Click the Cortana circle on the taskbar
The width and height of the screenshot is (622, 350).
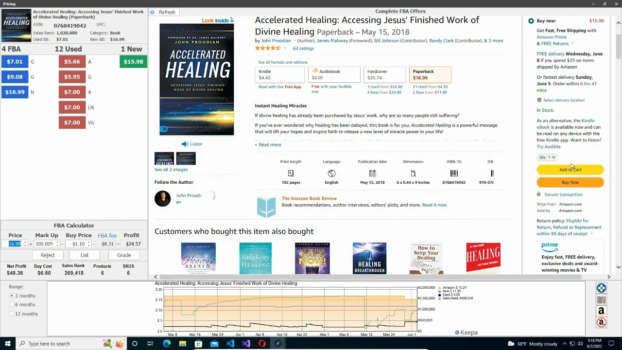point(135,344)
